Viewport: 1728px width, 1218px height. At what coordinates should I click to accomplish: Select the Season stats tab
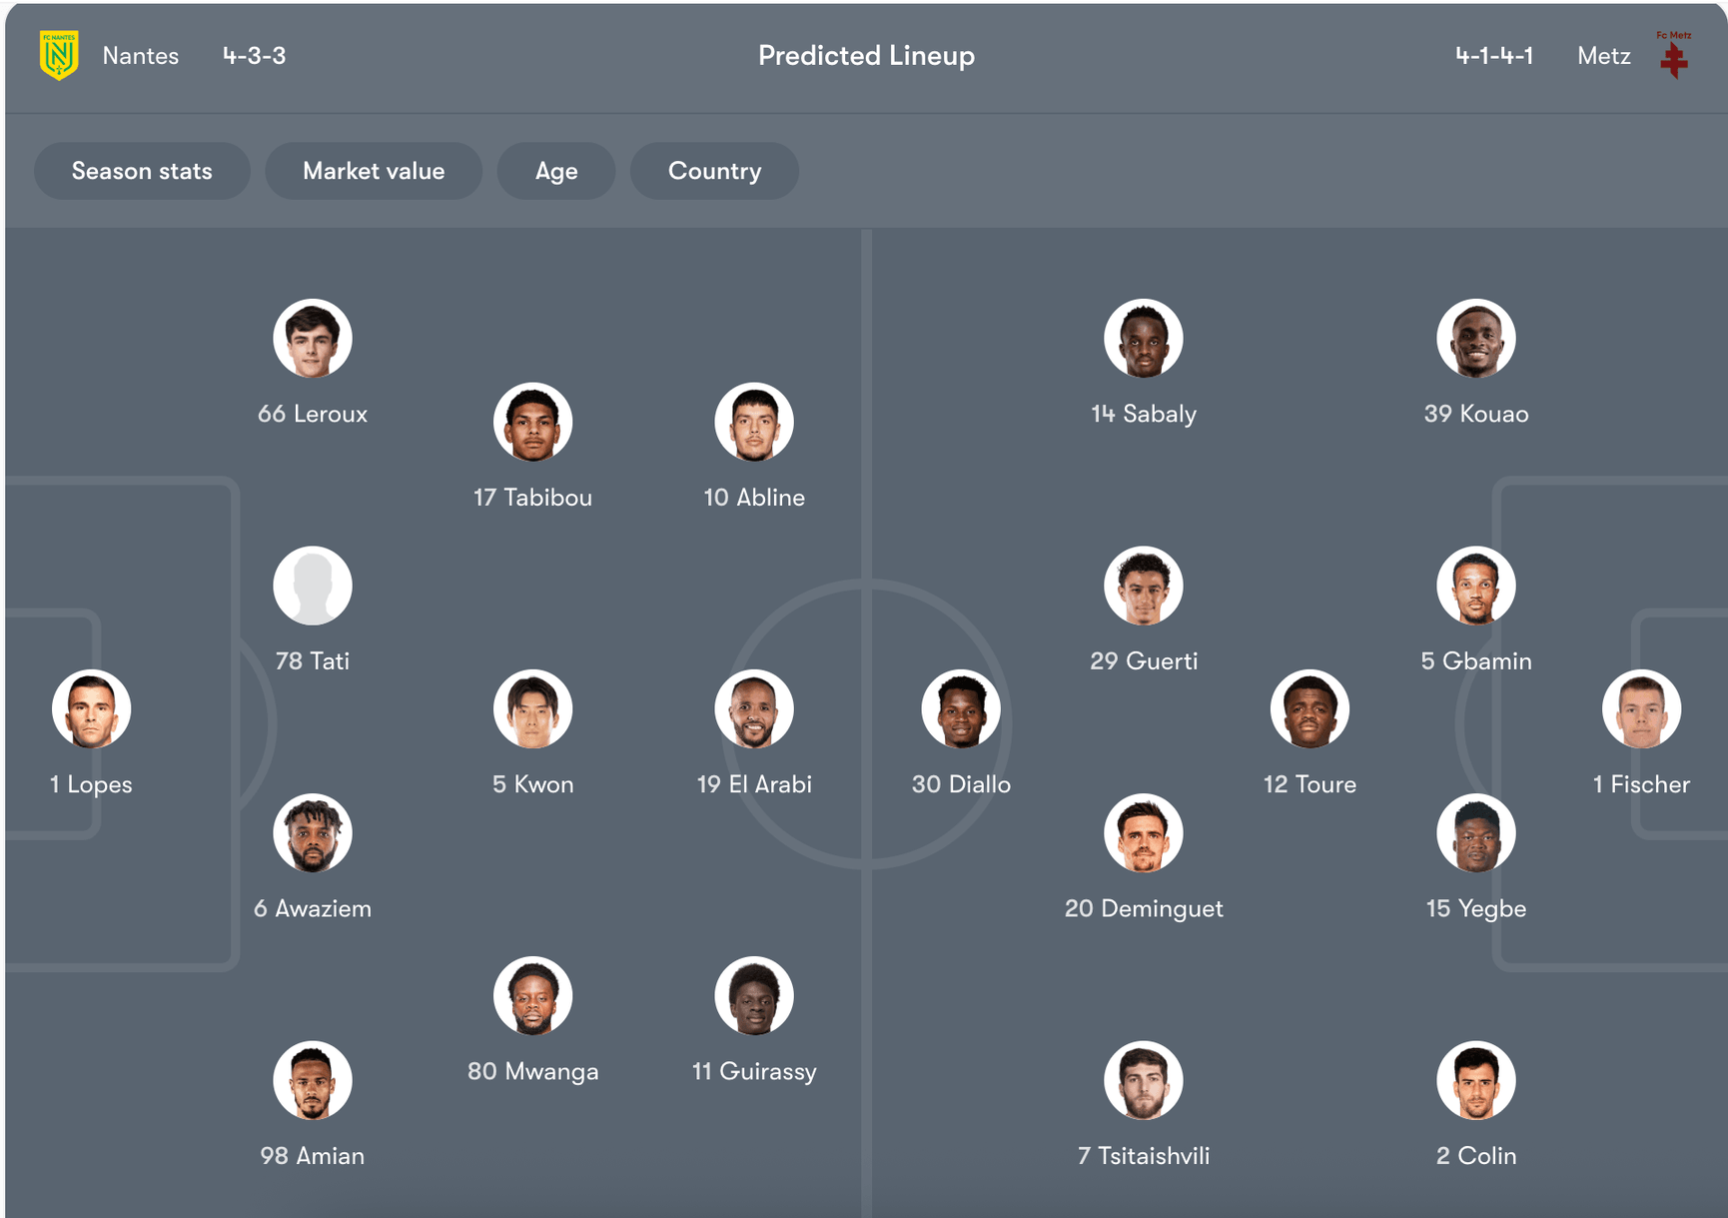[x=142, y=171]
